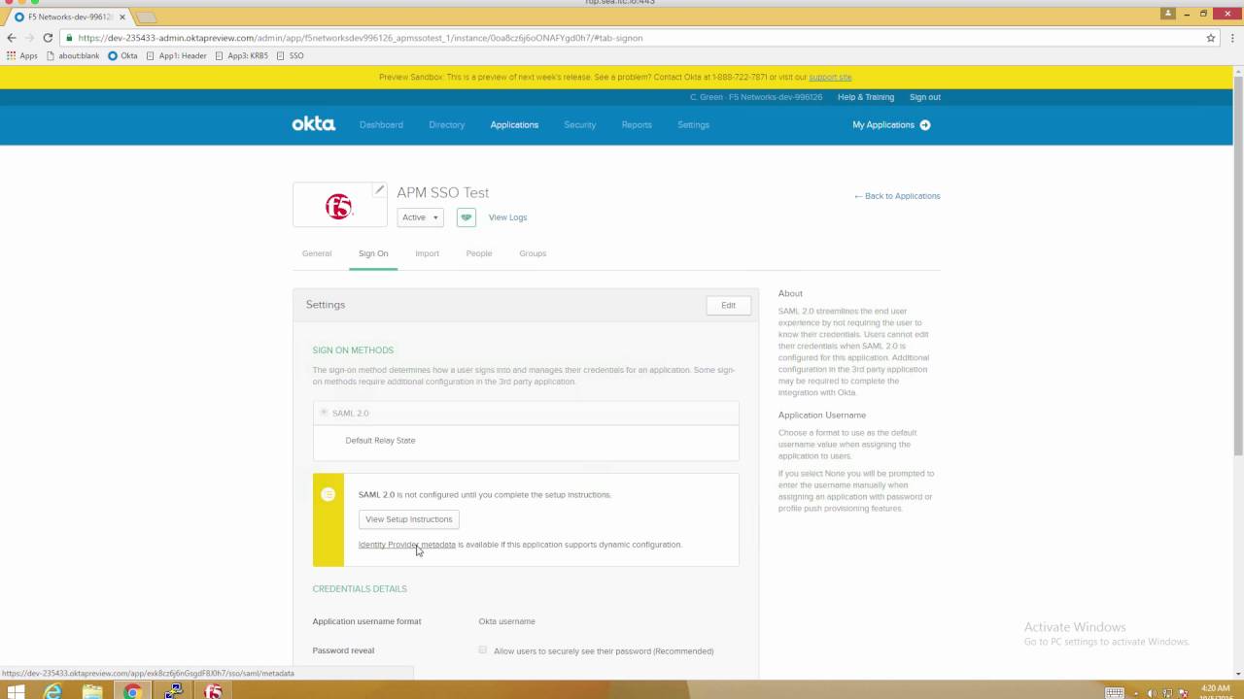Click My Applications link
Viewport: 1244px width, 699px height.
[883, 124]
